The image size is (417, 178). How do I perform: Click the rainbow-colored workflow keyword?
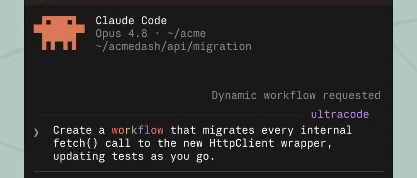137,130
